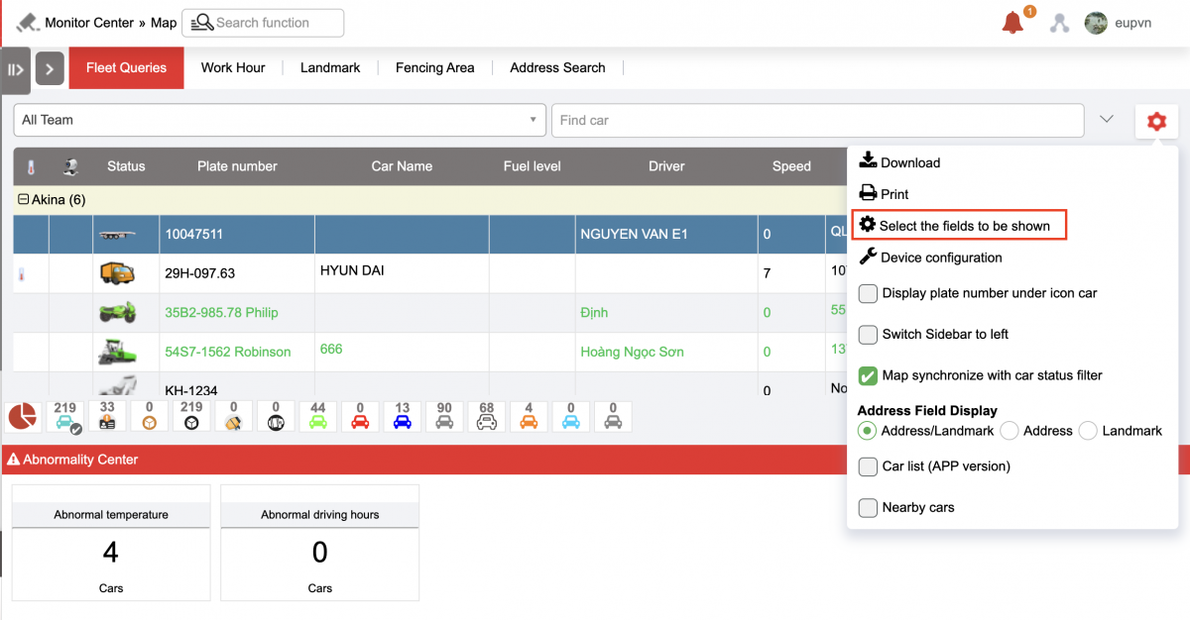This screenshot has width=1190, height=620.
Task: Click the Find car input field
Action: click(x=817, y=120)
